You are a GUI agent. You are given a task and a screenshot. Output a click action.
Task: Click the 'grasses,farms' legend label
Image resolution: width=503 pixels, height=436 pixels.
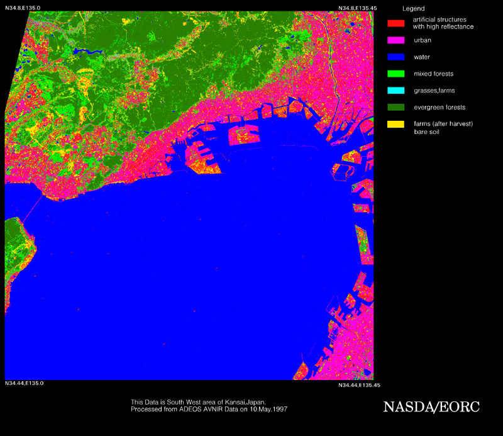[x=434, y=91]
